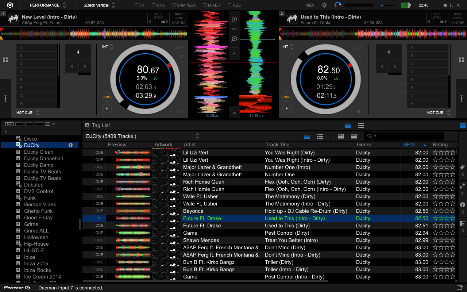Sort by the Genre column header
The width and height of the screenshot is (467, 292).
tap(378, 145)
